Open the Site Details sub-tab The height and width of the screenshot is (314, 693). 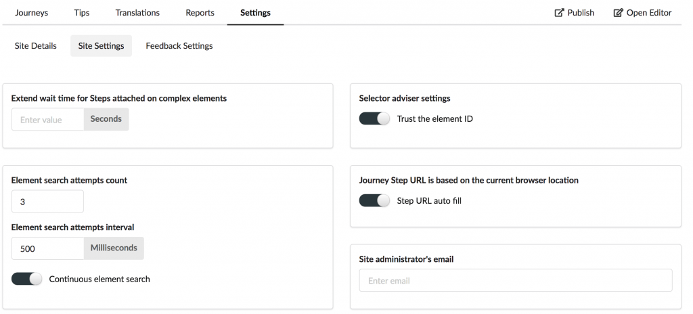[x=35, y=46]
